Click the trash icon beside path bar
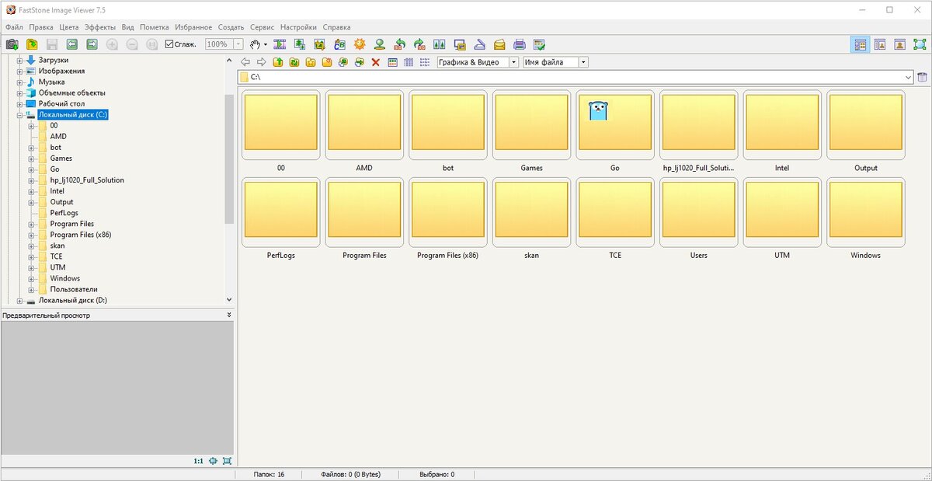 pyautogui.click(x=922, y=77)
